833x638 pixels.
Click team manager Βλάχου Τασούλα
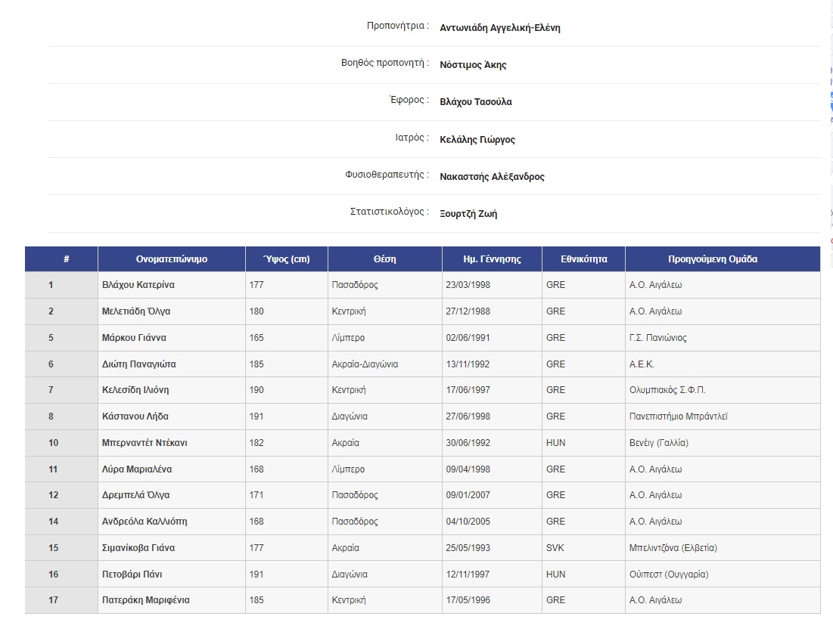click(x=476, y=101)
